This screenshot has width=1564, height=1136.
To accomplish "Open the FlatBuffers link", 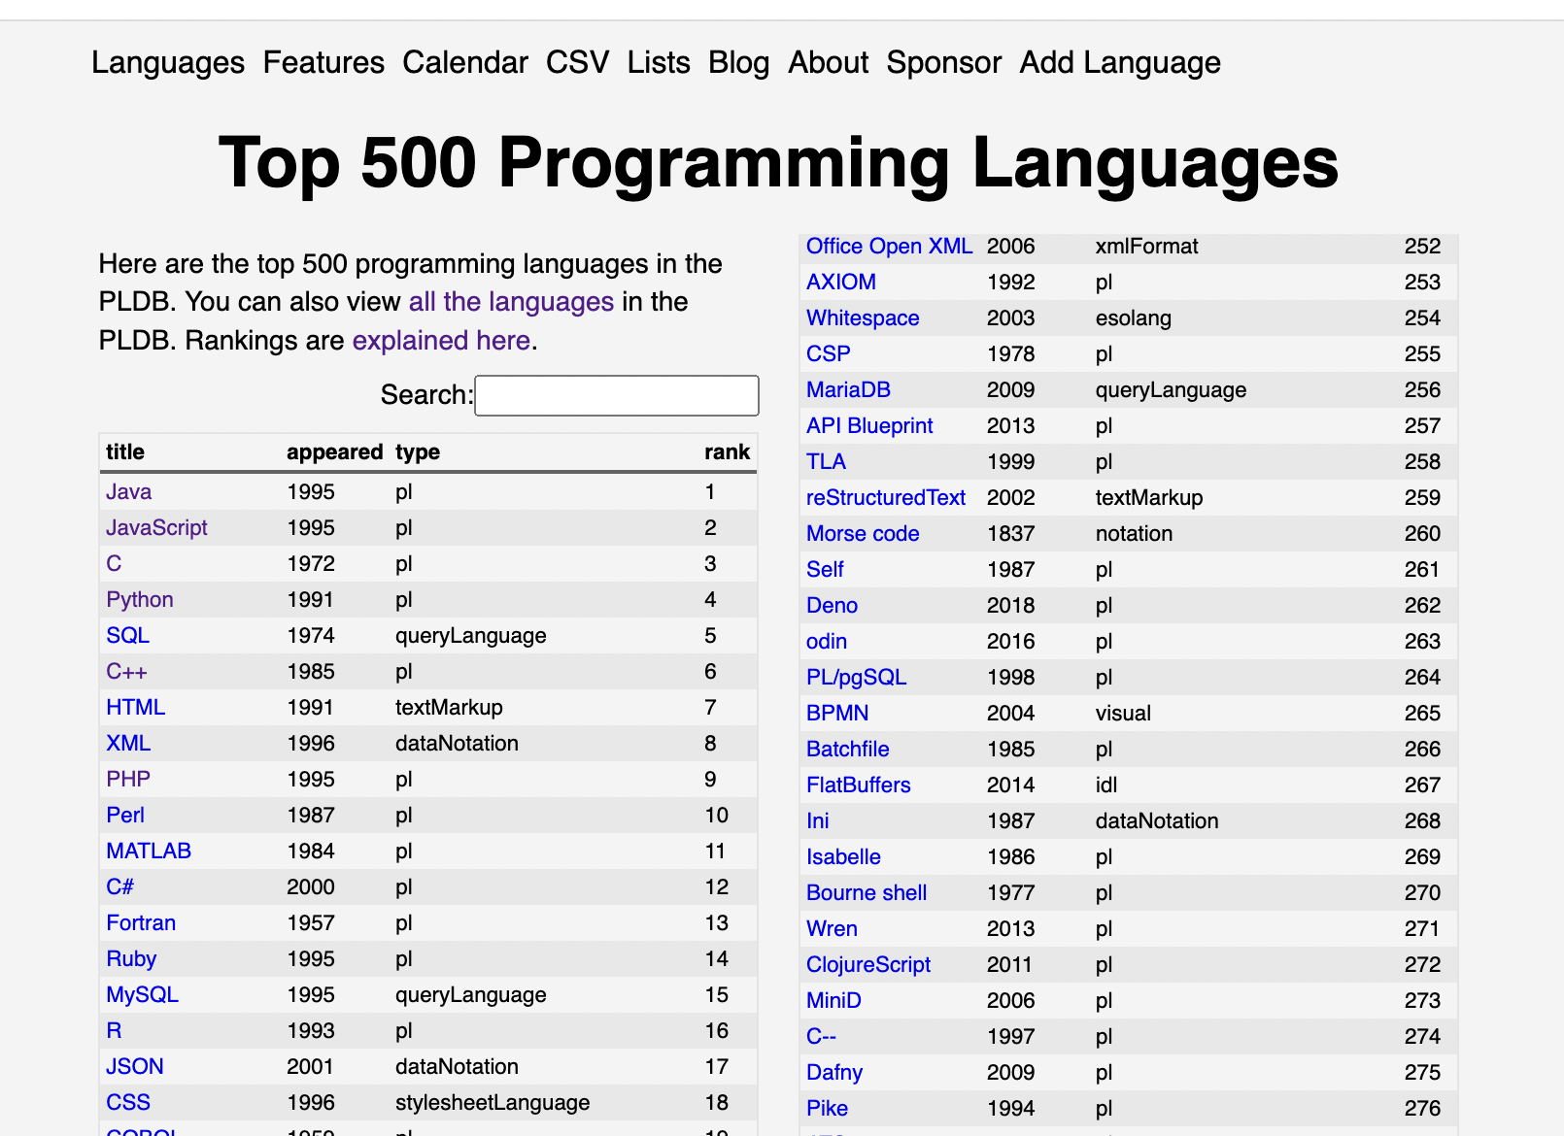I will [x=859, y=785].
